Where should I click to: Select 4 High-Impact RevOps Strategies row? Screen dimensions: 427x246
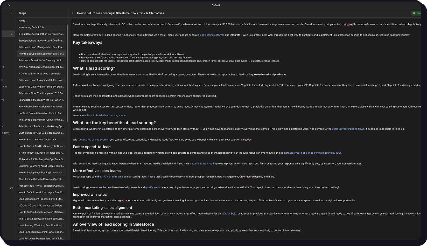pos(41,153)
